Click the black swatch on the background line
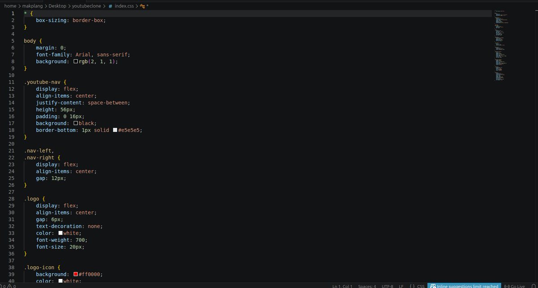 tap(76, 123)
